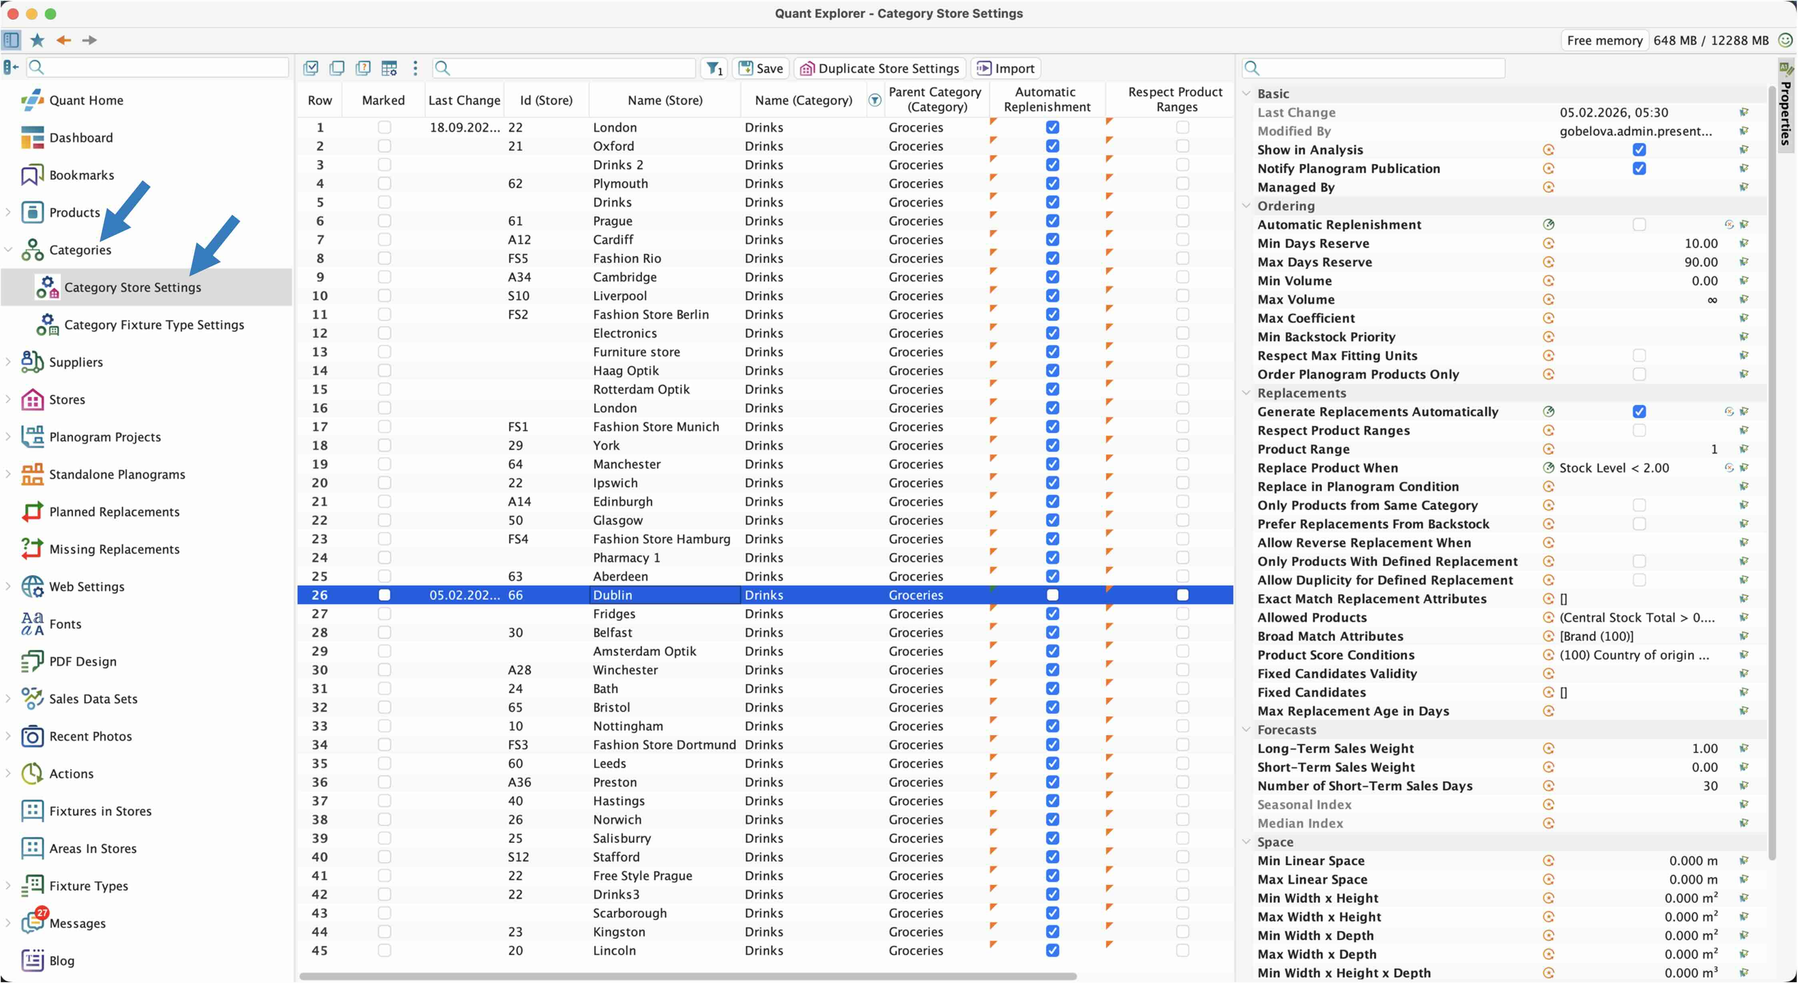This screenshot has height=983, width=1798.
Task: Click the bookmark star icon in the toolbar
Action: coord(38,40)
